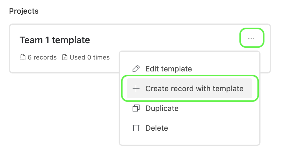Click the highlighted Create record menu row
The image size is (282, 151).
point(190,88)
